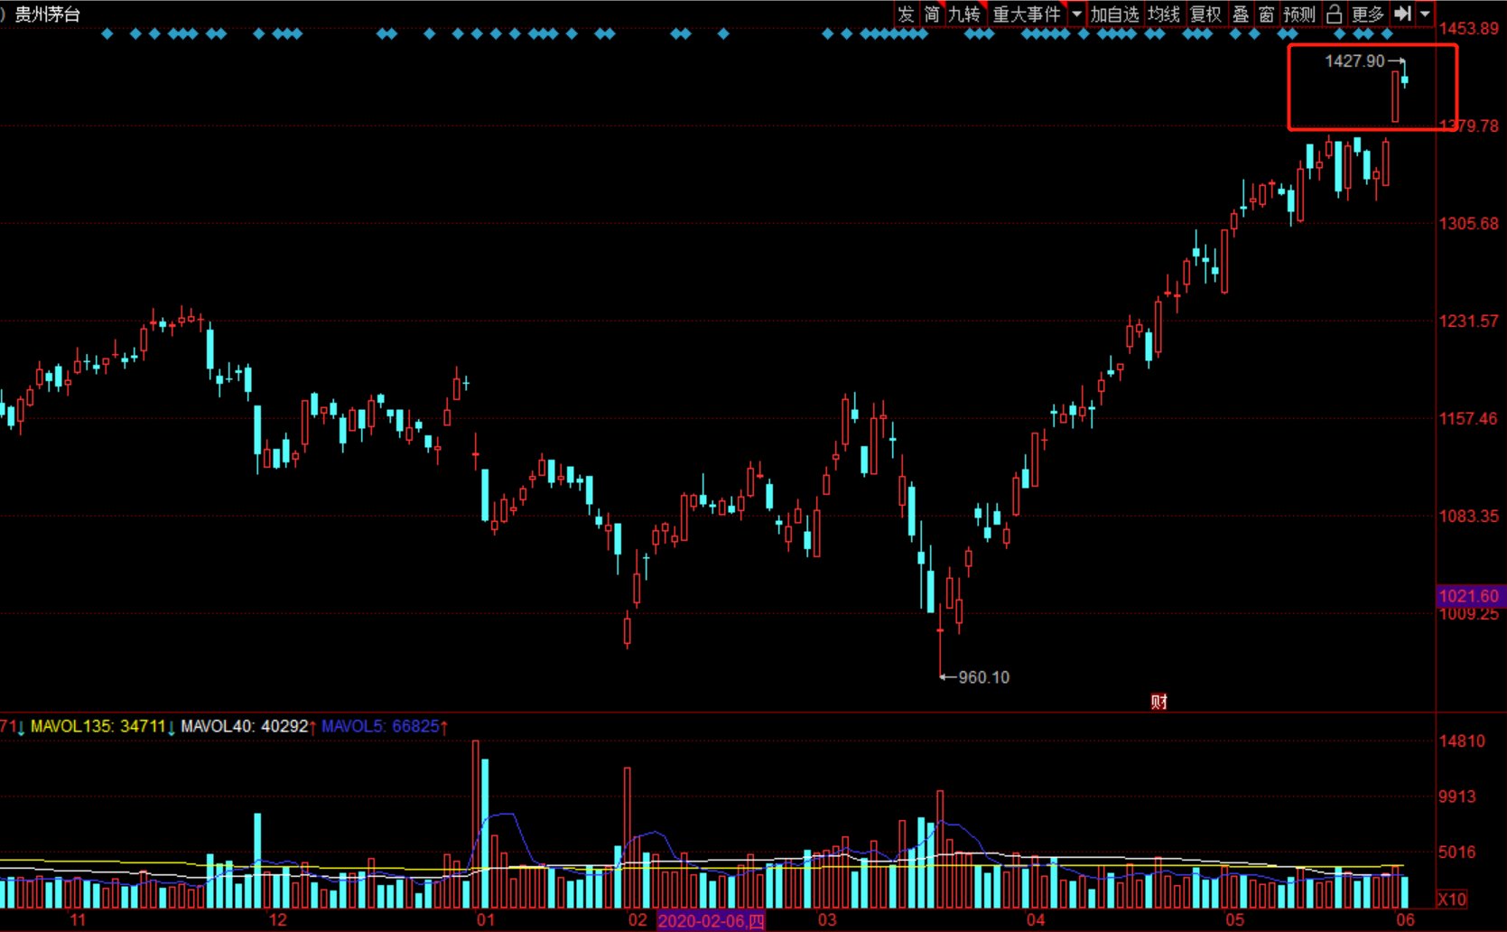Image resolution: width=1507 pixels, height=932 pixels.
Task: Open the 更多 more menu
Action: (x=1367, y=14)
